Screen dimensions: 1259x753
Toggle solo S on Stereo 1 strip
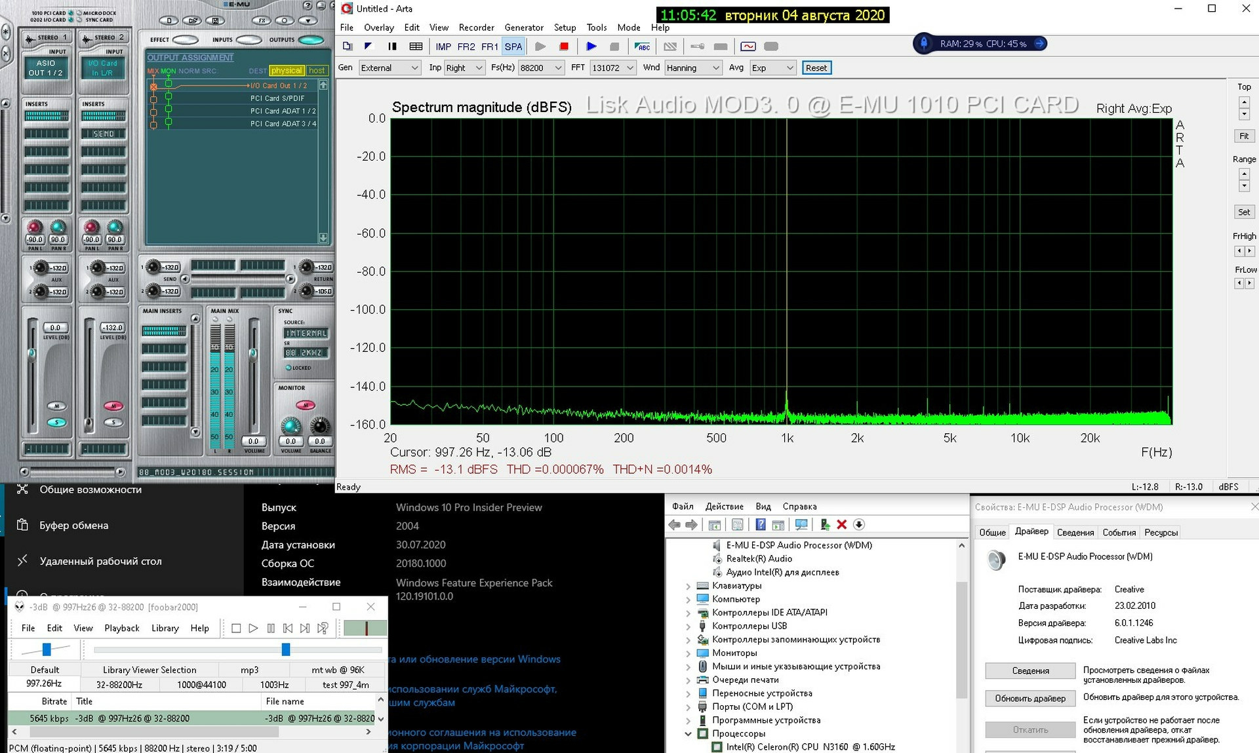click(x=57, y=422)
